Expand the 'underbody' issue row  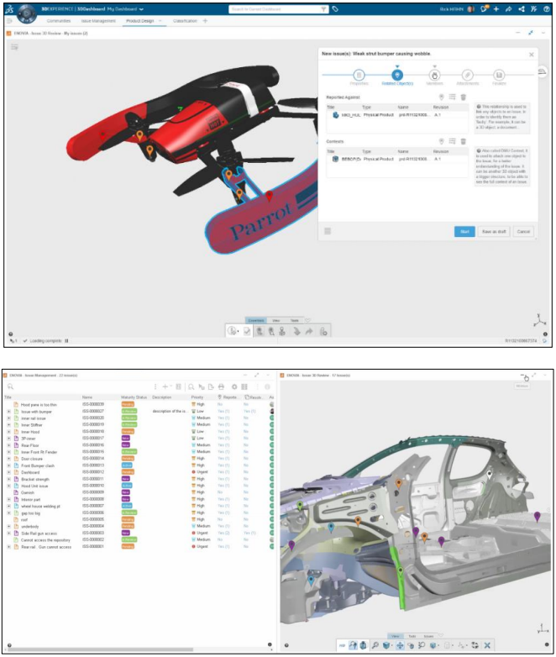pos(8,526)
